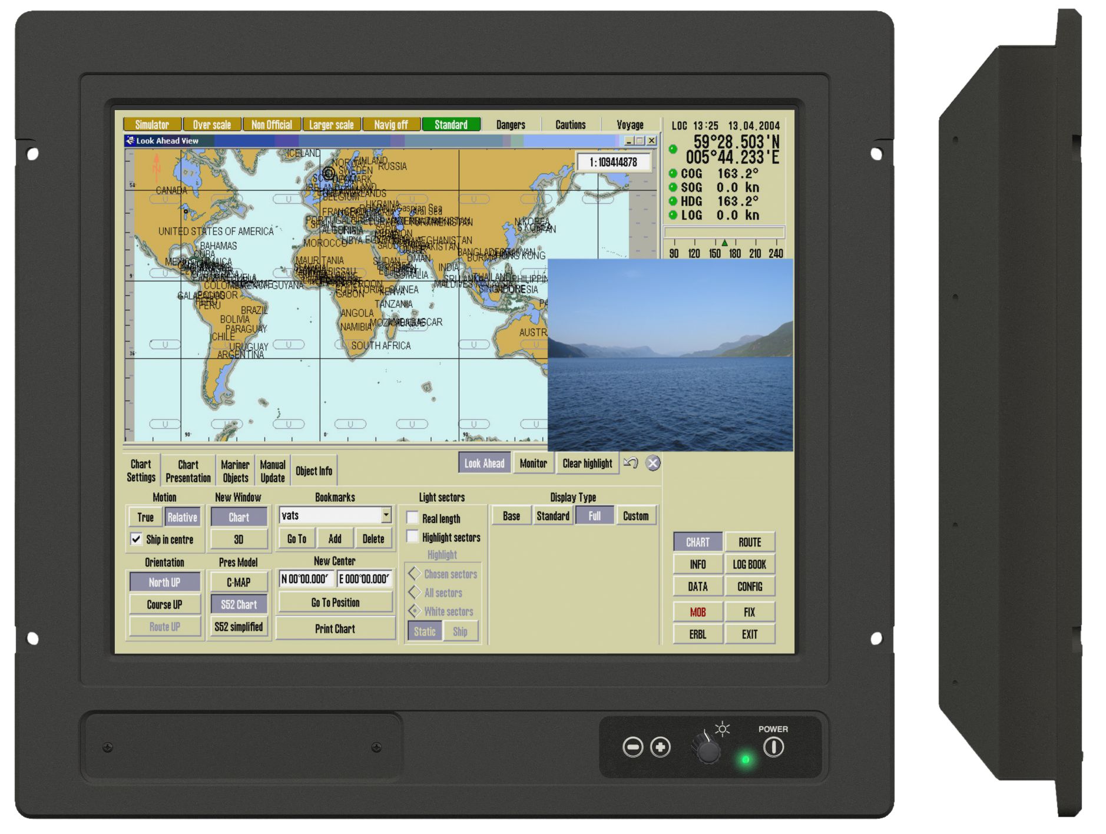Click the Look Ahead View window icon
Screen dimensions: 1106x834
[x=130, y=141]
